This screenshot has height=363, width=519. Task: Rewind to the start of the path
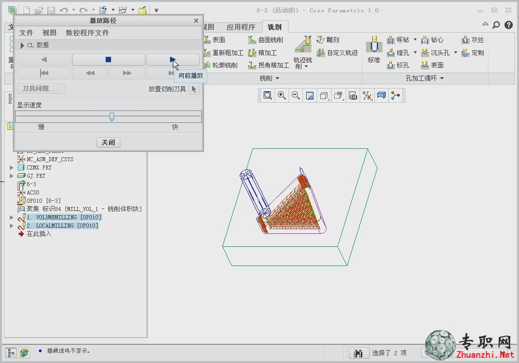click(x=44, y=73)
